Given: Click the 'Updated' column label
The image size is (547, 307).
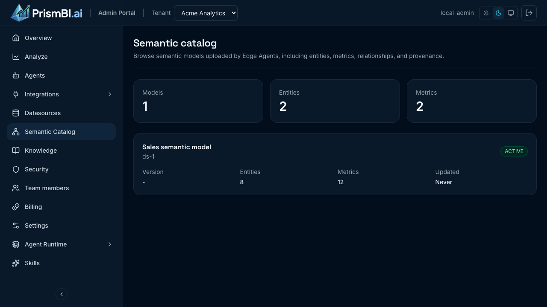Looking at the screenshot, I should click(x=447, y=172).
